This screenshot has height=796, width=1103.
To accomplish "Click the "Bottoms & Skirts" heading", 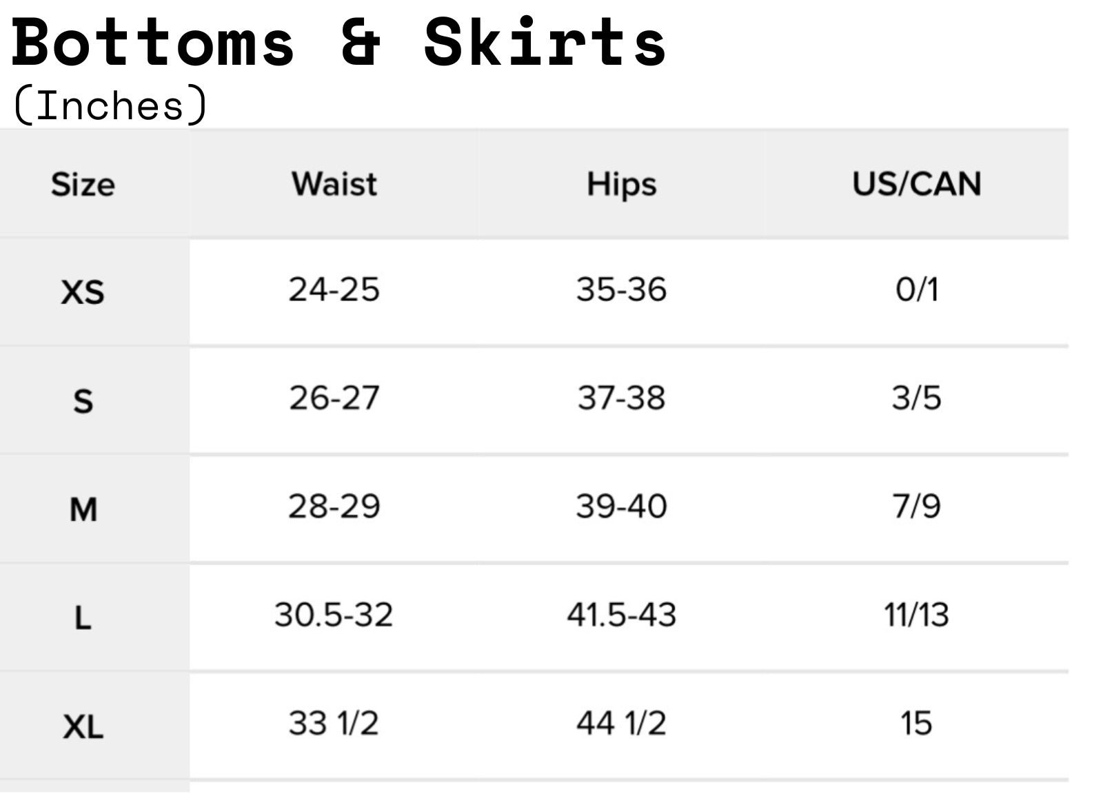I will coord(338,43).
